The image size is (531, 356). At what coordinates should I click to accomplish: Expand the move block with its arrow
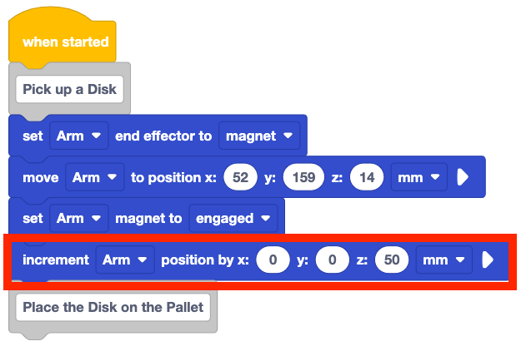(461, 177)
